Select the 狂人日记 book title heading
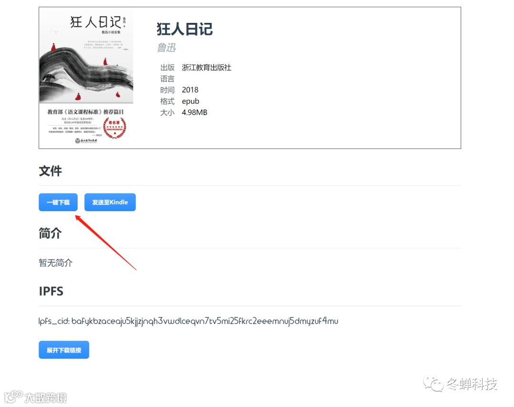 coord(185,29)
